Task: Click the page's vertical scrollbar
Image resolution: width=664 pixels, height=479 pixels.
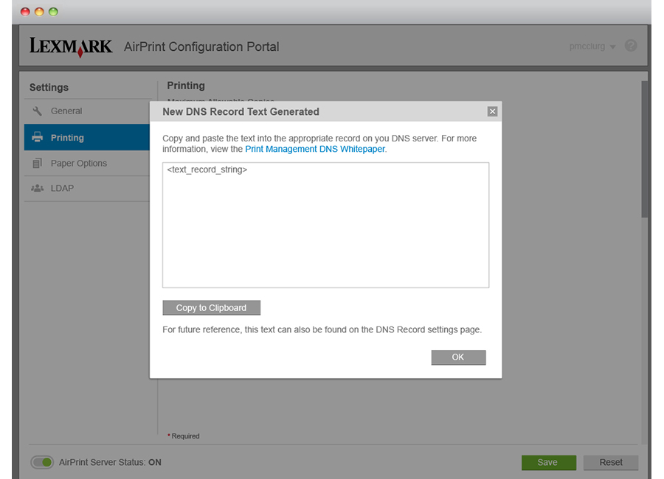Action: [x=644, y=149]
